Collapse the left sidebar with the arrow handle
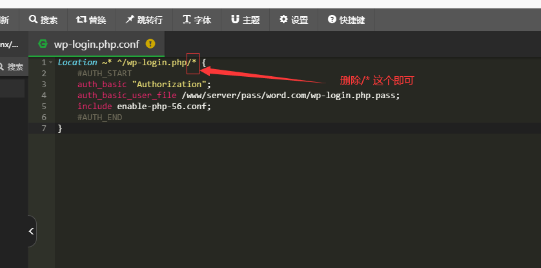The image size is (541, 268). coord(31,231)
